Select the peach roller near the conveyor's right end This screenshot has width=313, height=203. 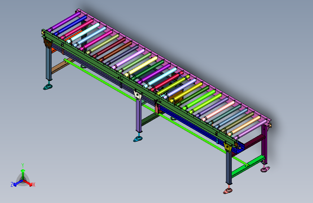point(244,126)
